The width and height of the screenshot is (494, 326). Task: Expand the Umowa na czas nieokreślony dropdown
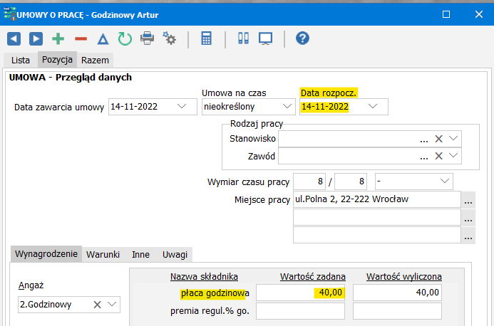click(287, 106)
